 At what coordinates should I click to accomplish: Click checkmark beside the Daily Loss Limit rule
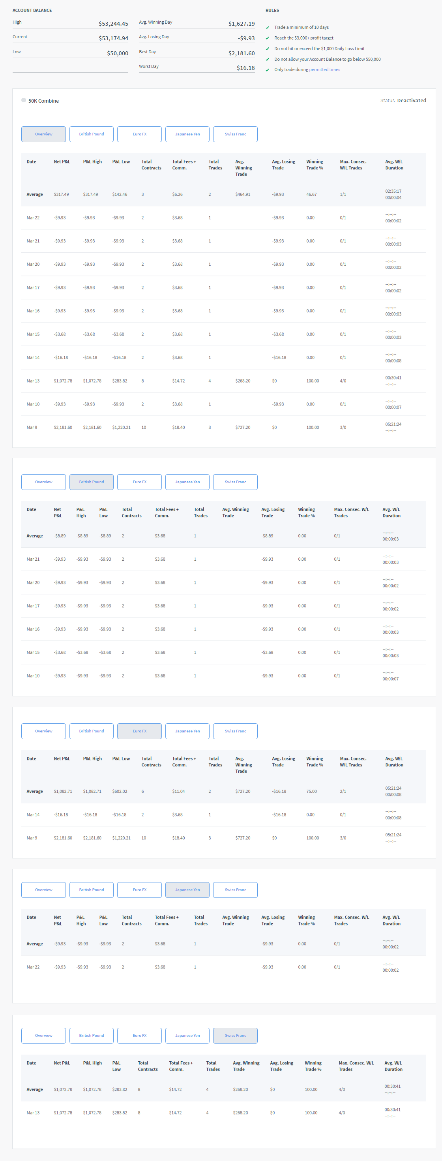coord(268,49)
